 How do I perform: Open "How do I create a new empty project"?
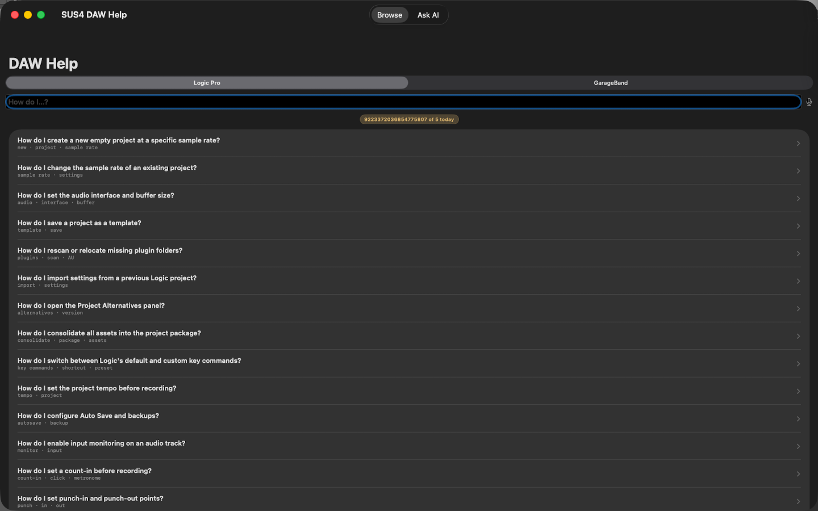coord(409,143)
